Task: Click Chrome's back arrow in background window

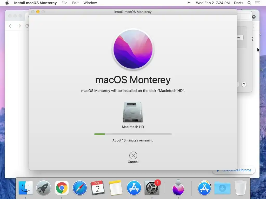Action: click(10, 26)
